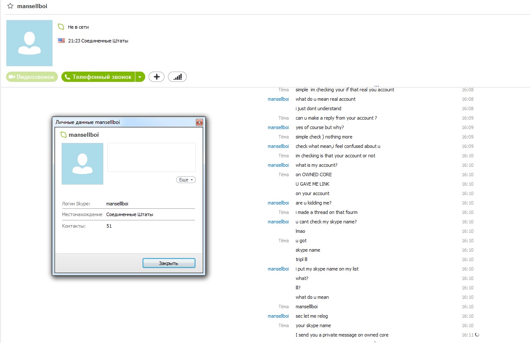Click the contacts count "51" in the dialog
The image size is (530, 343).
(x=109, y=226)
